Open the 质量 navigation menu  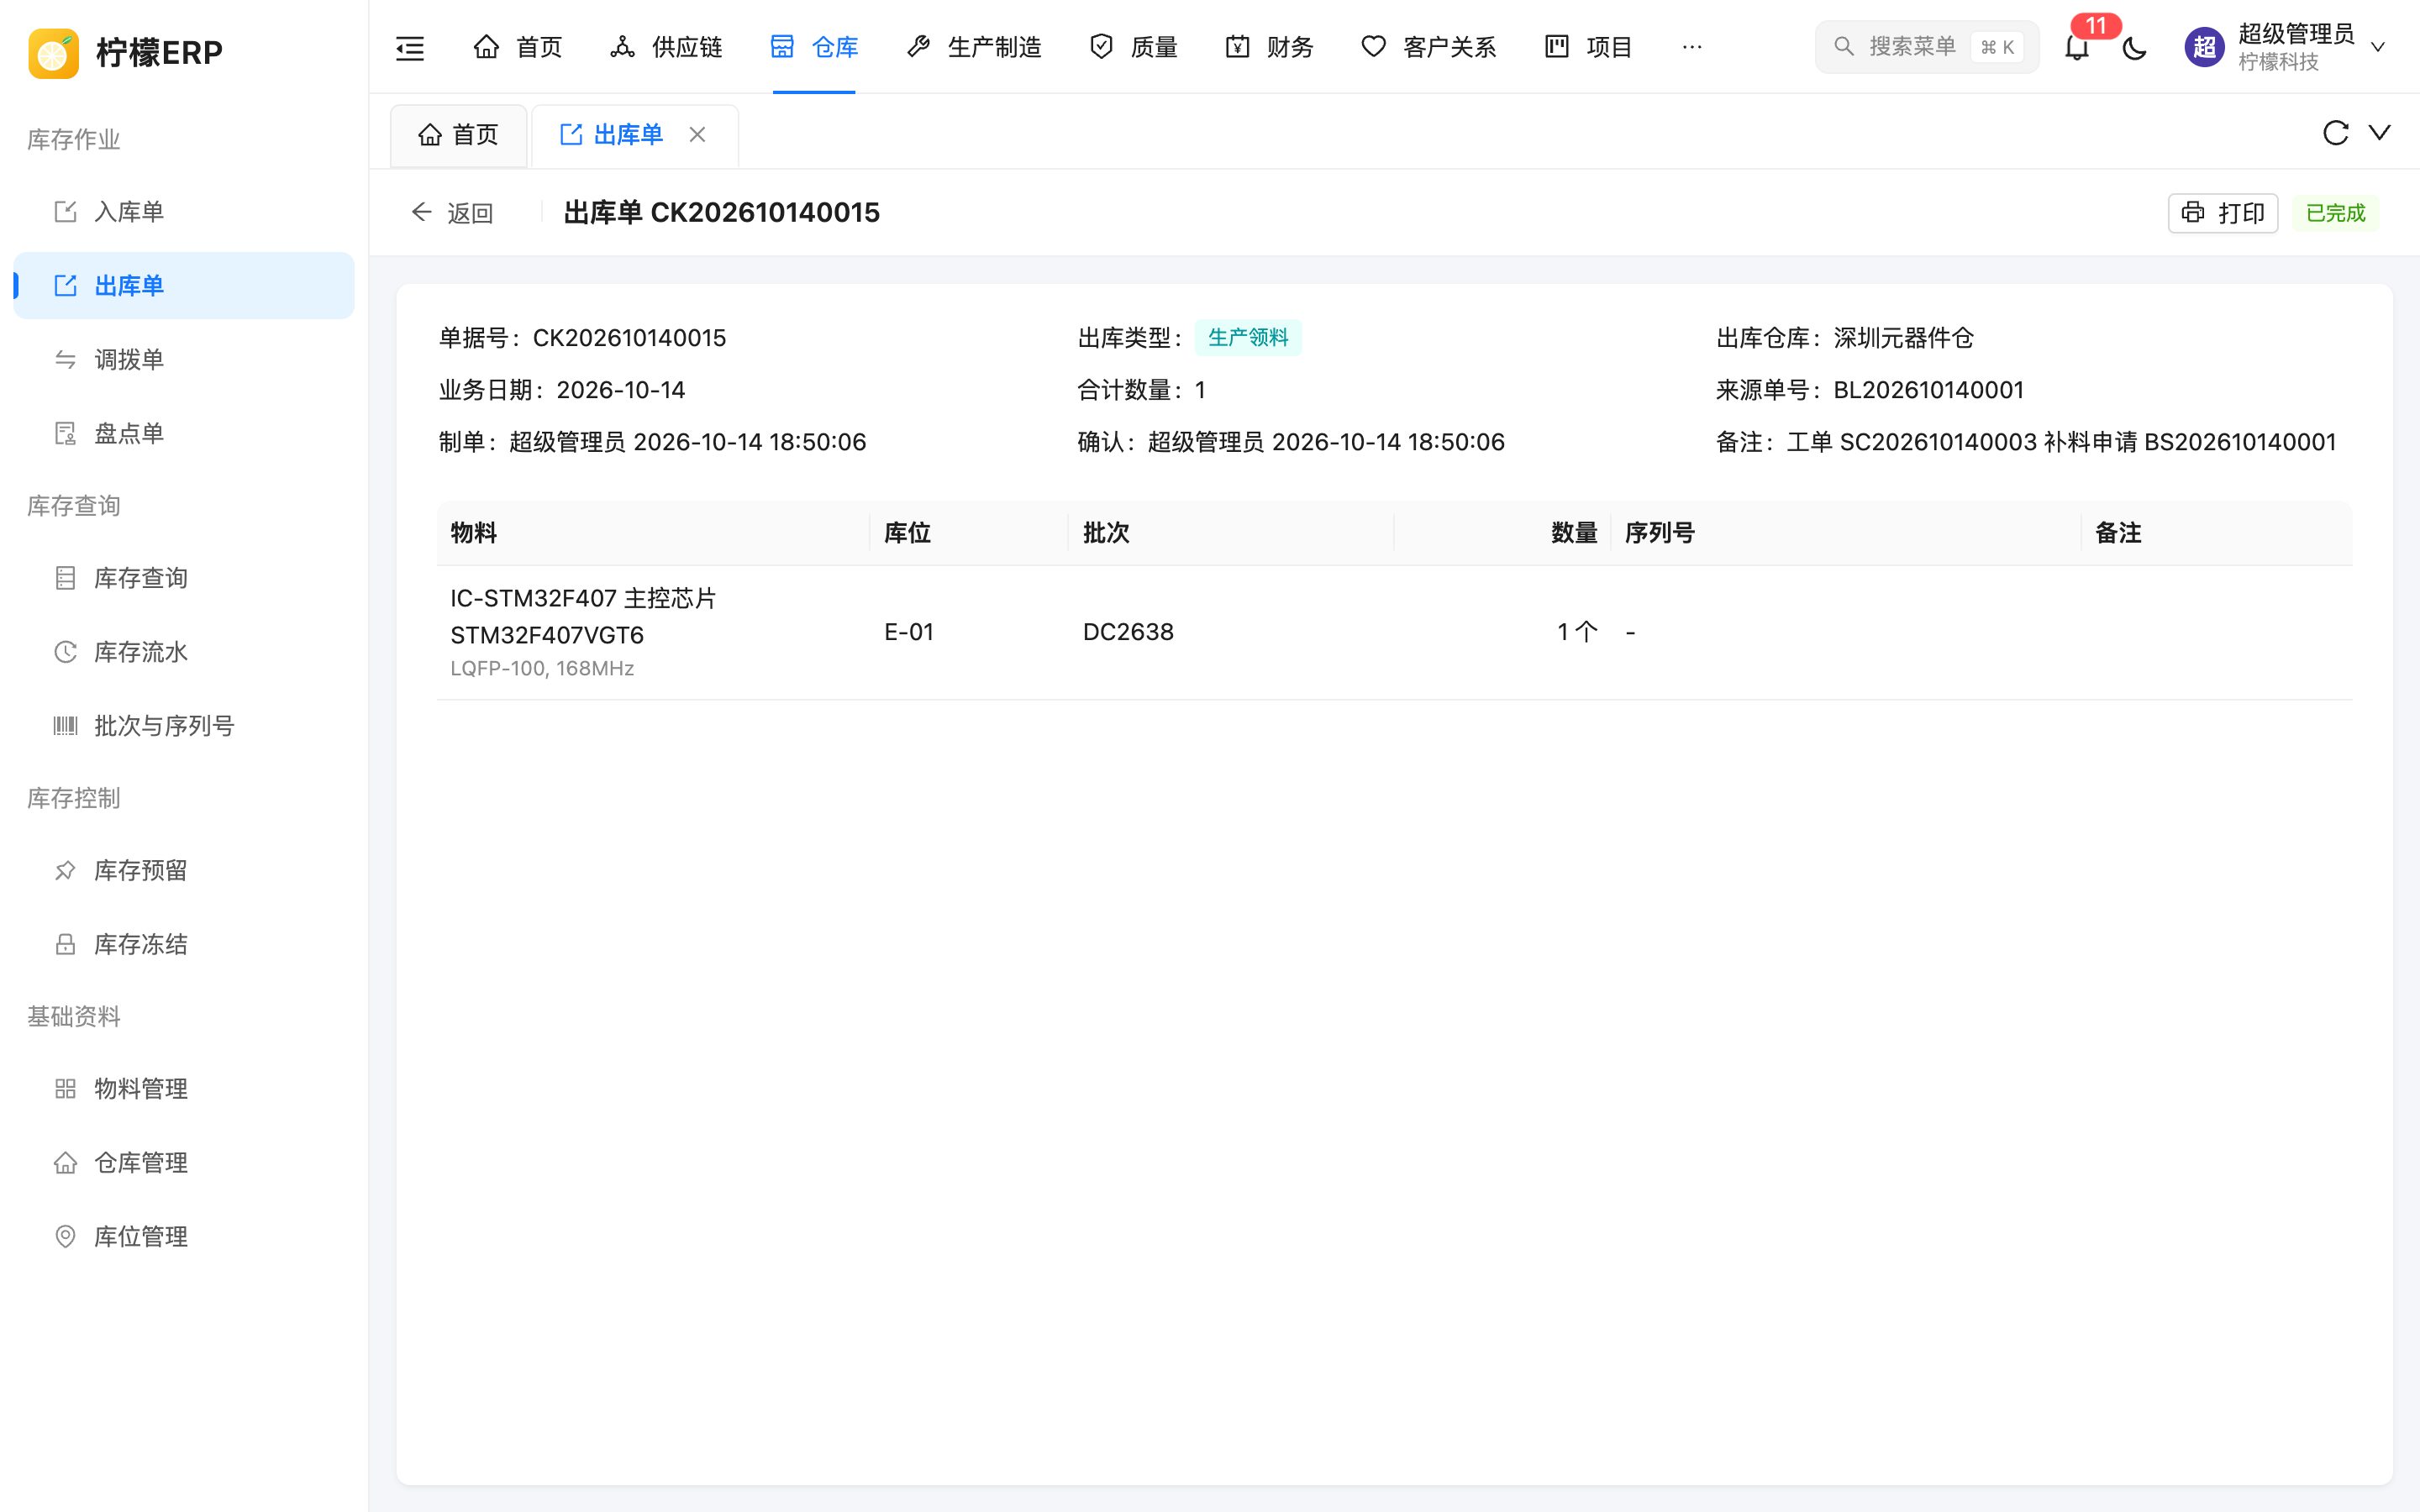(x=1133, y=47)
